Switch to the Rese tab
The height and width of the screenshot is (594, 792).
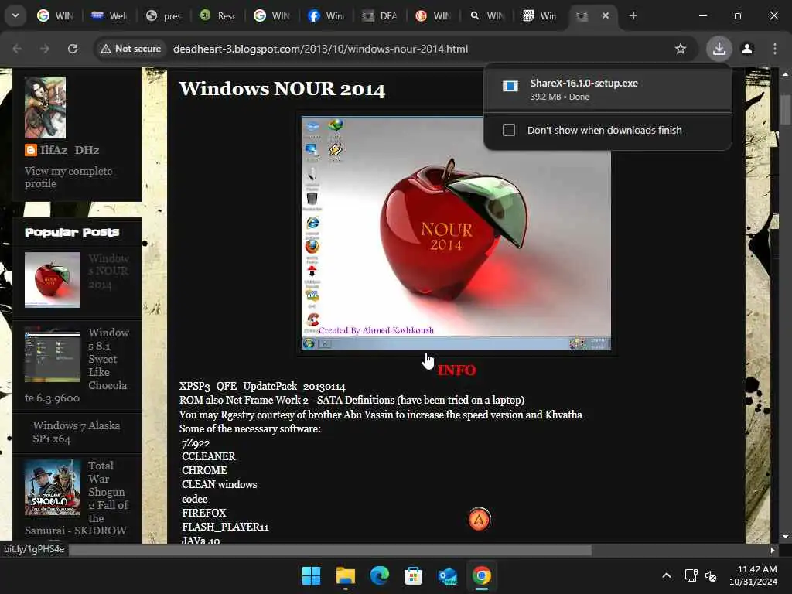[x=217, y=15]
